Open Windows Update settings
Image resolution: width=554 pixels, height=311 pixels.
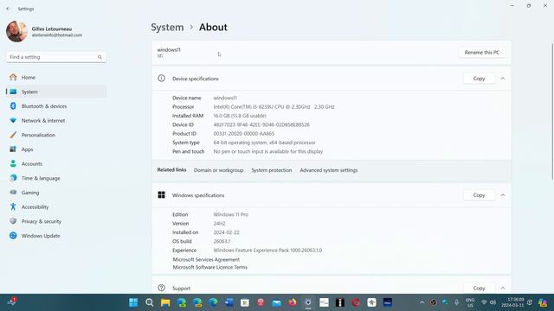pos(55,236)
